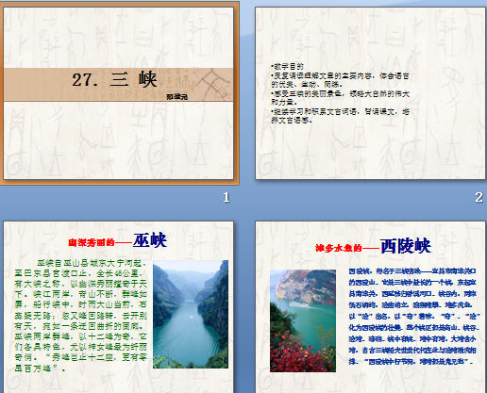Click the green Wu Gorge description paragraph

point(80,316)
